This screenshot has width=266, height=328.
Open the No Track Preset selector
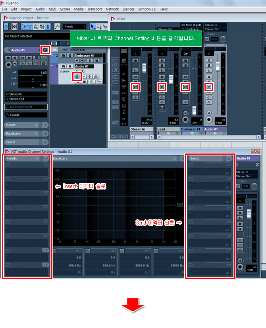coord(26,107)
